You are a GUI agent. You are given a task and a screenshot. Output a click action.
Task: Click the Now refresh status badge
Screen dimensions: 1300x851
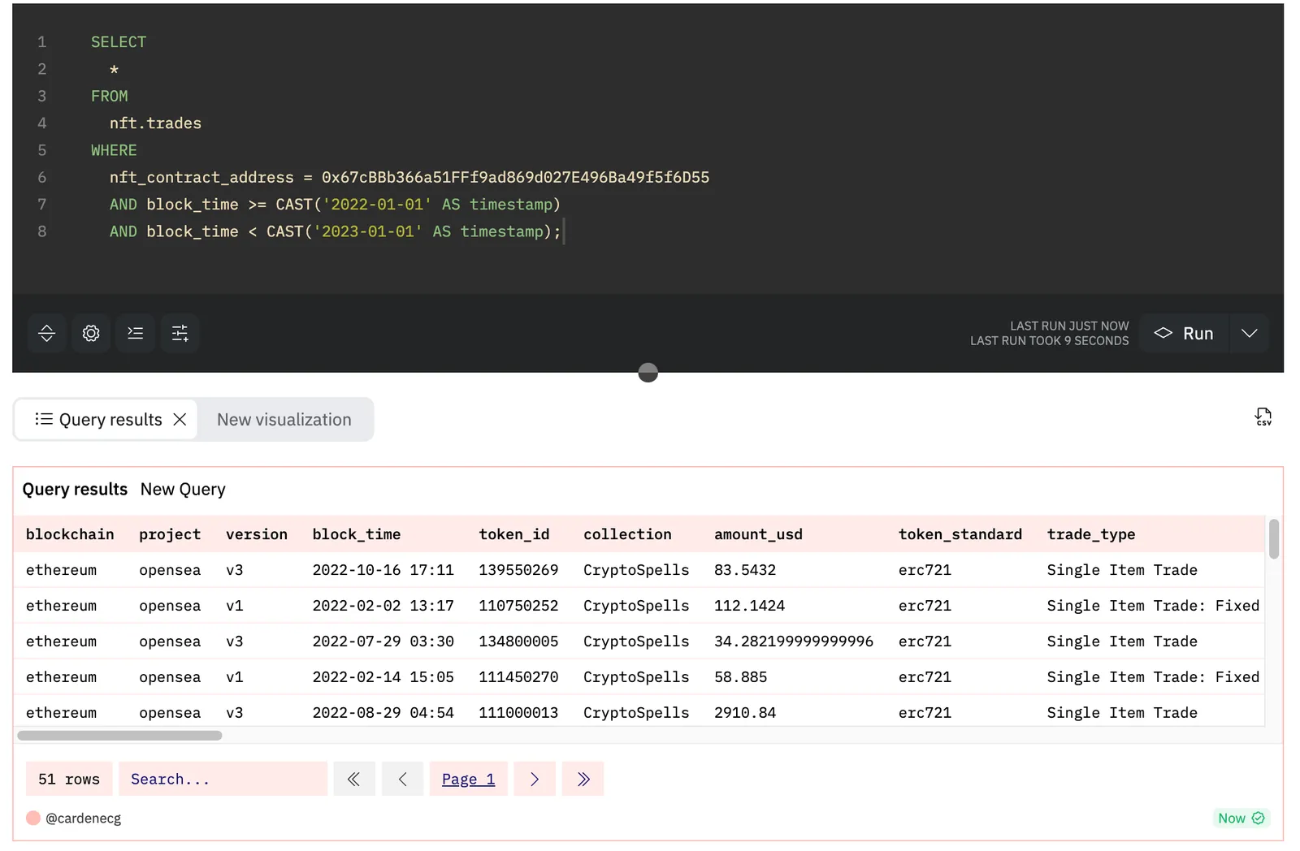[x=1241, y=819]
